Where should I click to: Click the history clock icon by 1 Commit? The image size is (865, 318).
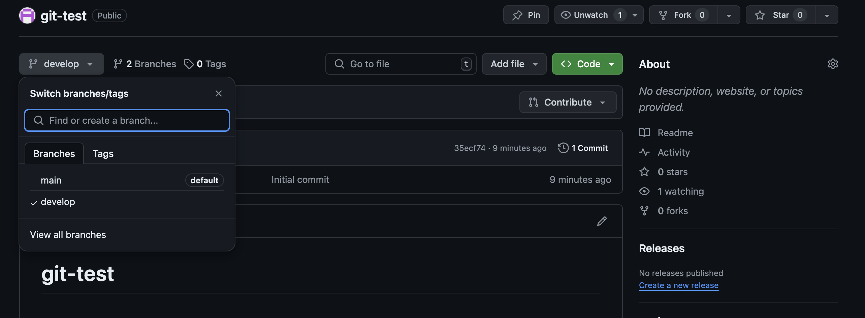pos(563,148)
